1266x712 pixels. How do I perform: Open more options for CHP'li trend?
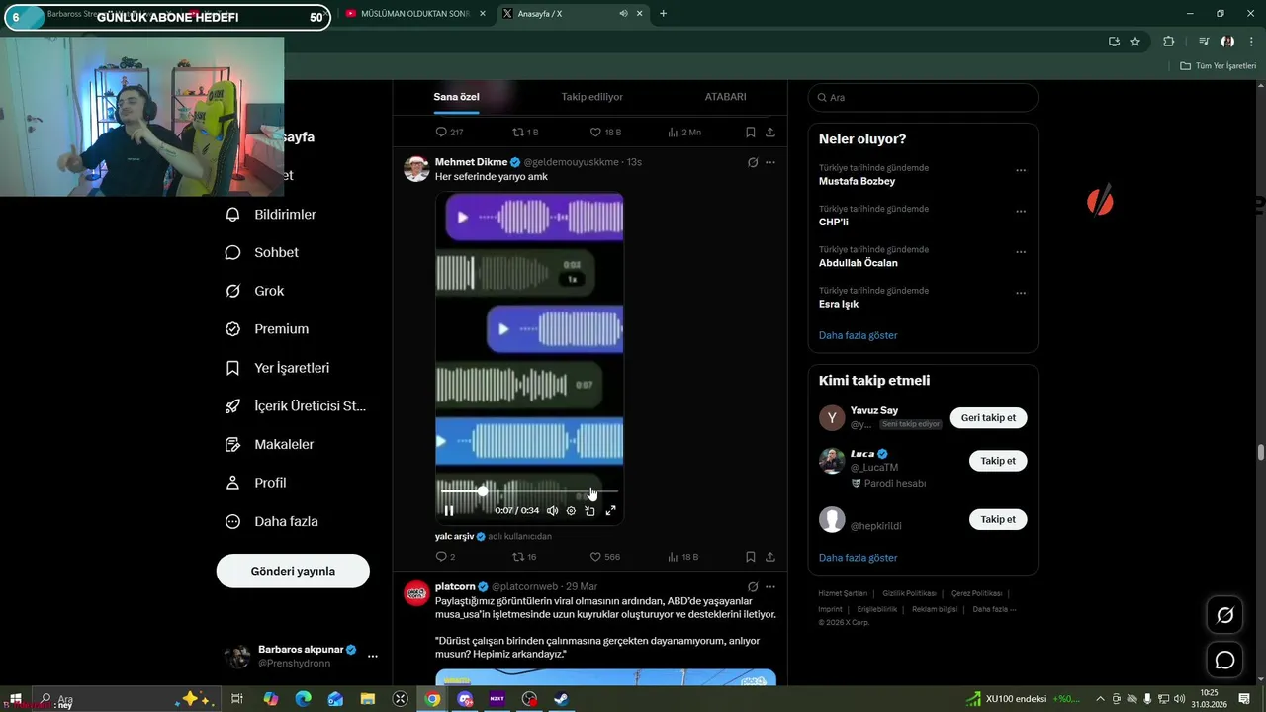pyautogui.click(x=1021, y=212)
